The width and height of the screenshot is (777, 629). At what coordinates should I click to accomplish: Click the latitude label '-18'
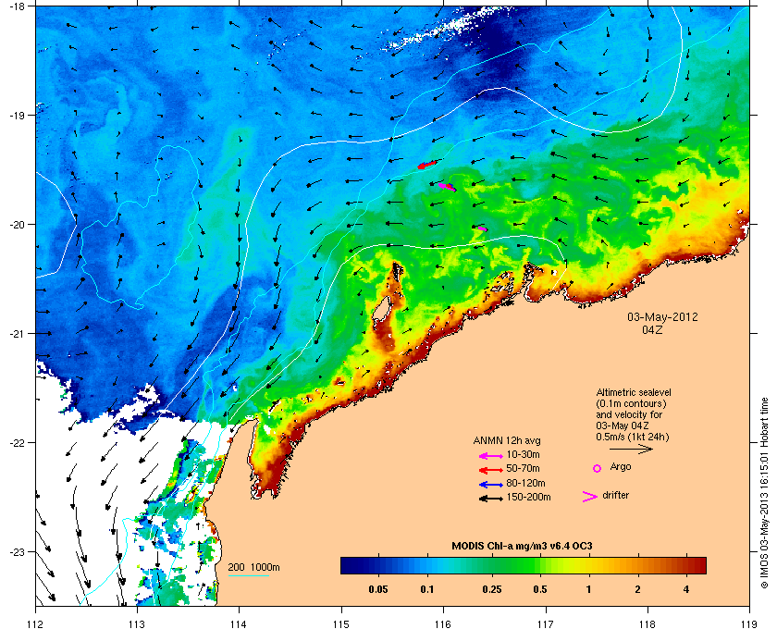(x=17, y=6)
